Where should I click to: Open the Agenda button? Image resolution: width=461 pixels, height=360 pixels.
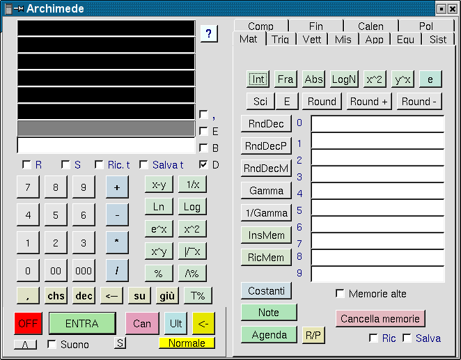coord(269,335)
